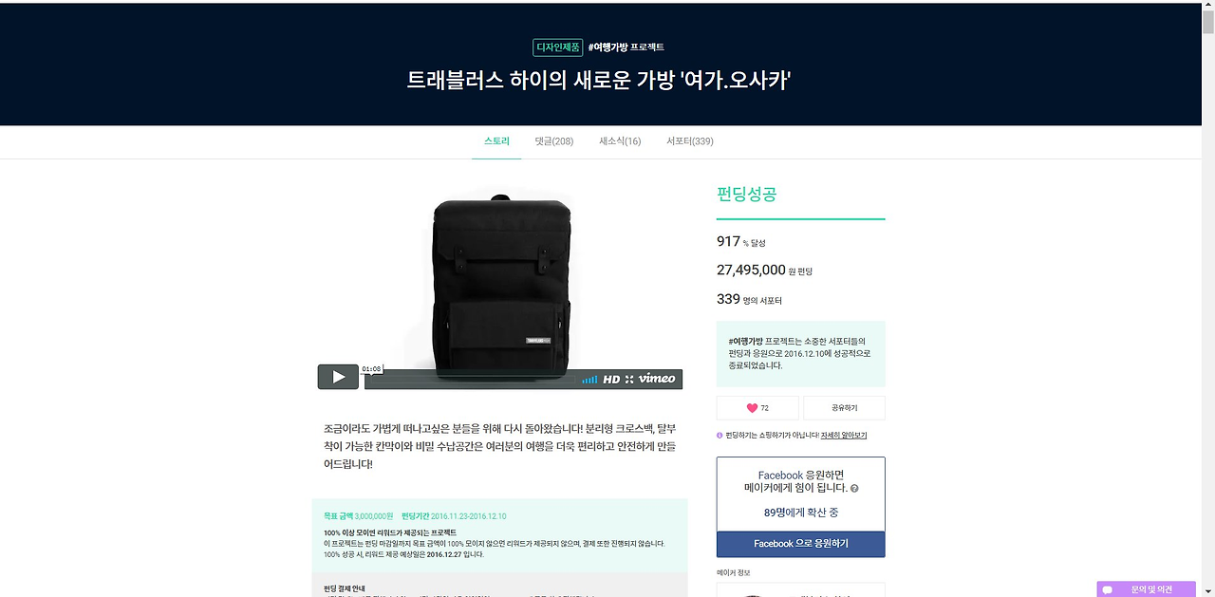Click the Vimeo logo in player
This screenshot has width=1215, height=597.
pyautogui.click(x=657, y=379)
